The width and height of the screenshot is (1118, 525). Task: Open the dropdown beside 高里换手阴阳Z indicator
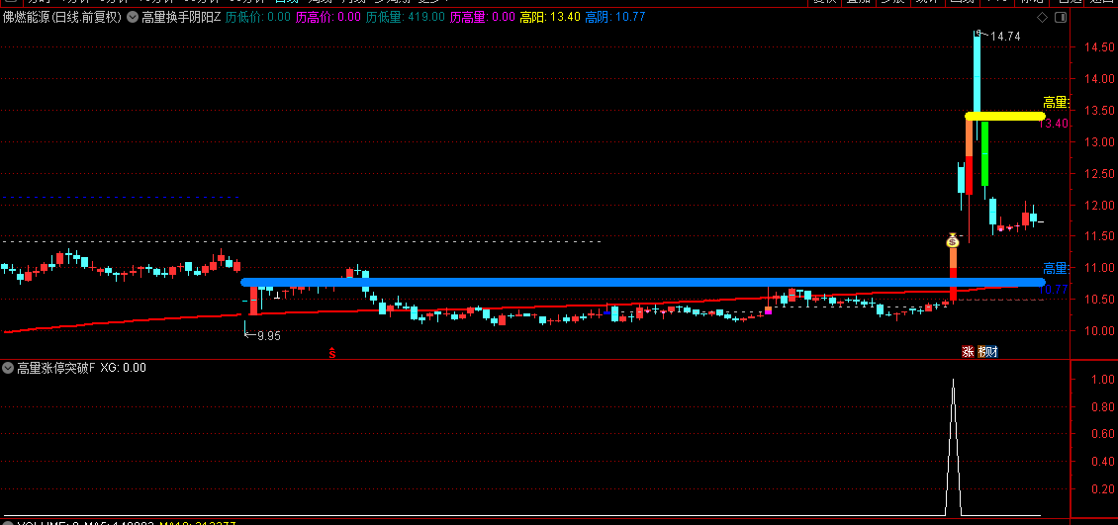(x=133, y=17)
